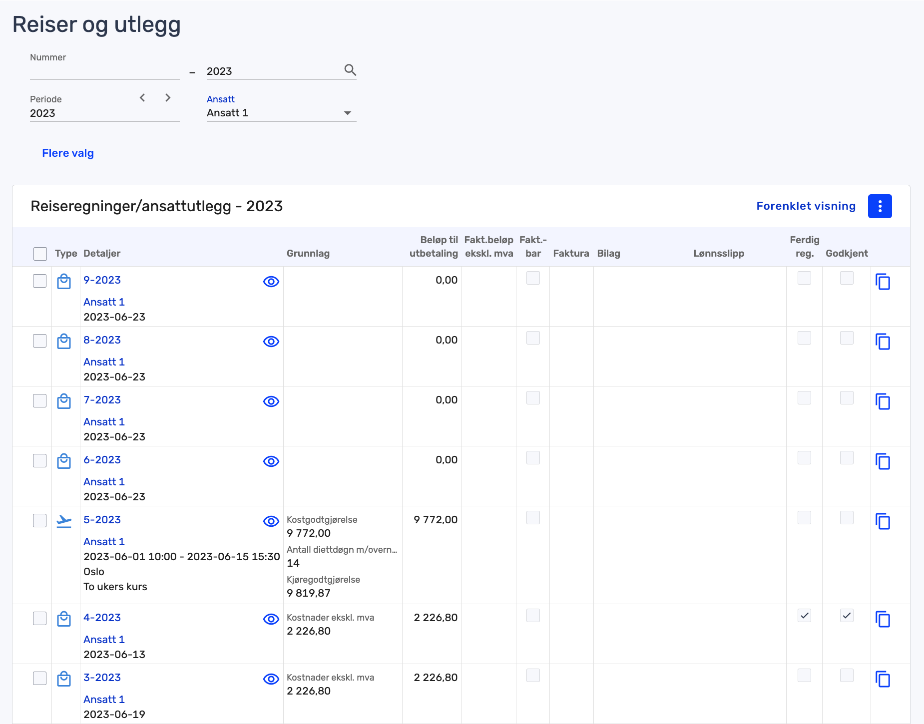Select row checkbox for 5-2023

coord(39,520)
